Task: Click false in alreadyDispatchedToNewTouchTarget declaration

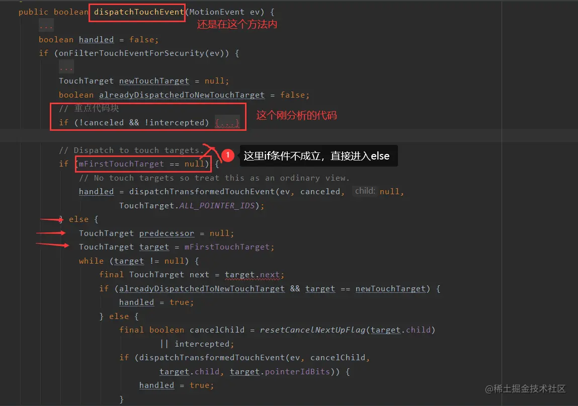Action: 292,95
